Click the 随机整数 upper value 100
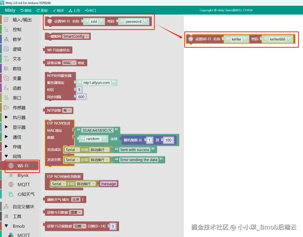This screenshot has height=237, width=303. [168, 140]
